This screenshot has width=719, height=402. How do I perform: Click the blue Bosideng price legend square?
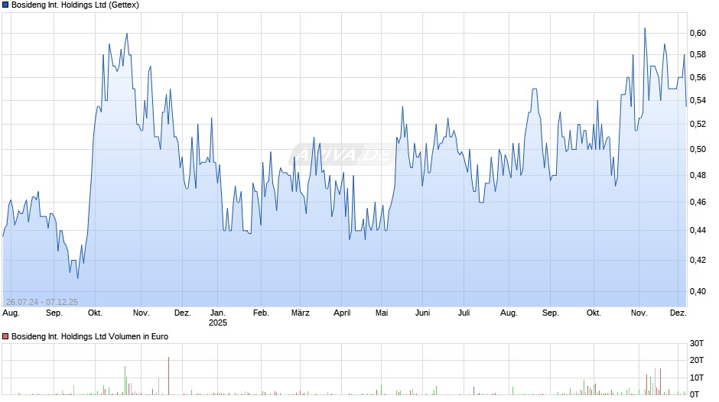(5, 5)
